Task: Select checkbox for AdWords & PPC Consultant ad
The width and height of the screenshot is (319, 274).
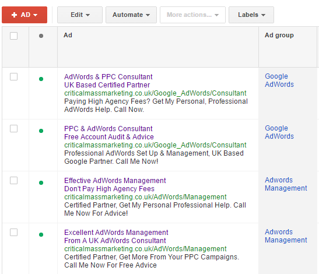Action: coord(13,77)
